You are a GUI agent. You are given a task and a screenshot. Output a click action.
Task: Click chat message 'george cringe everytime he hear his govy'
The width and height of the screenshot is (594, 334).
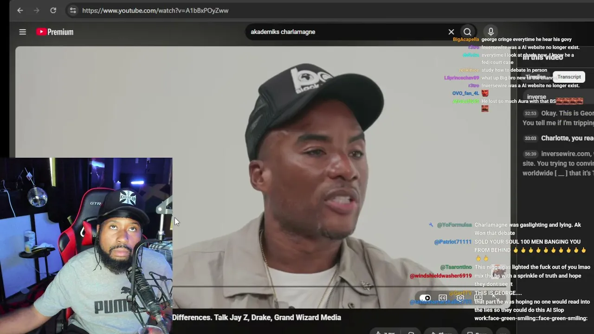[526, 39]
